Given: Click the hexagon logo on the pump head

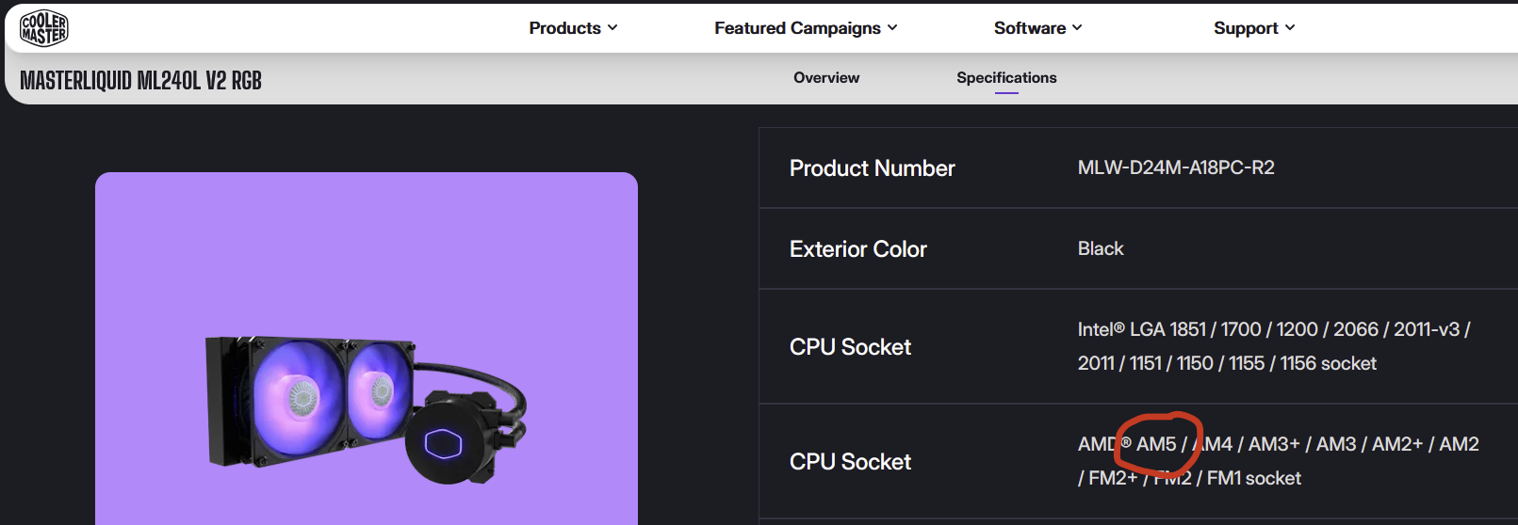Looking at the screenshot, I should pos(443,443).
